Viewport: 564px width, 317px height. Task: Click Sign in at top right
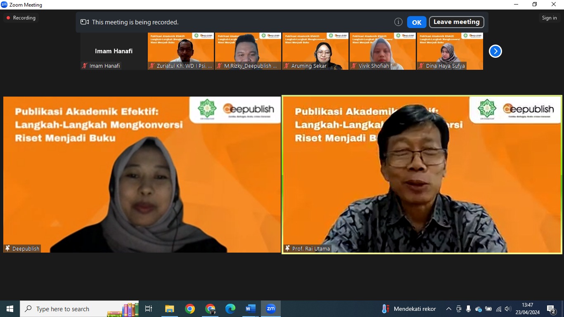click(x=549, y=18)
